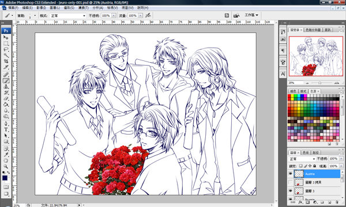Show the 圖層 3 拷貝 layer
Image resolution: width=346 pixels, height=207 pixels.
pyautogui.click(x=291, y=182)
